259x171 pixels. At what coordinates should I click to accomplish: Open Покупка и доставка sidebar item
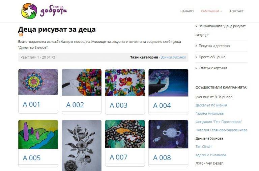pyautogui.click(x=214, y=46)
